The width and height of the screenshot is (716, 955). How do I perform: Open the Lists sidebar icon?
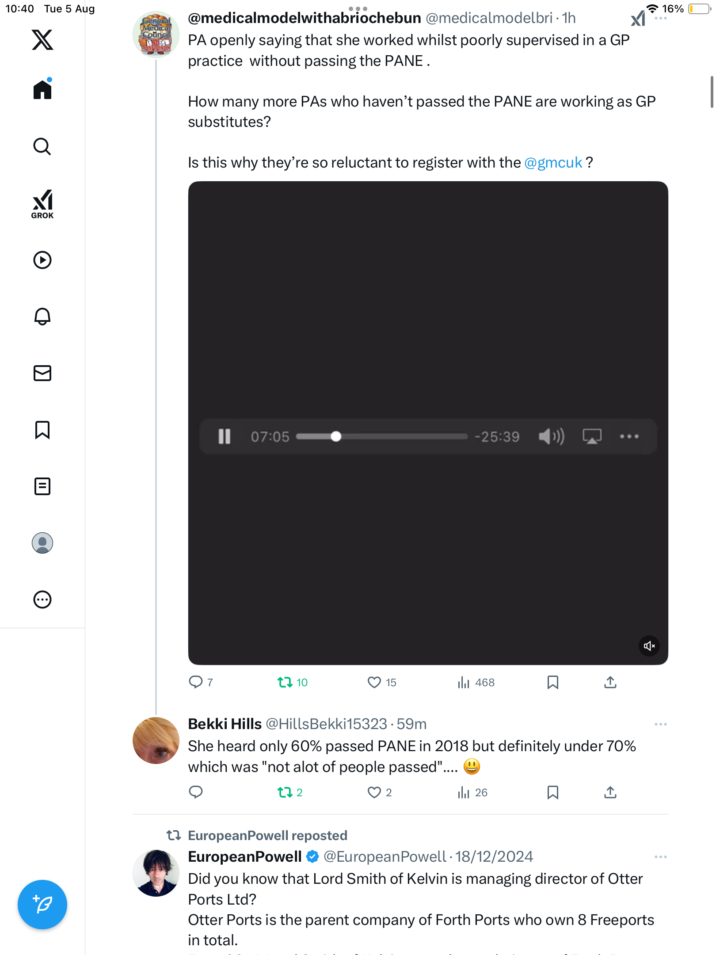tap(42, 486)
